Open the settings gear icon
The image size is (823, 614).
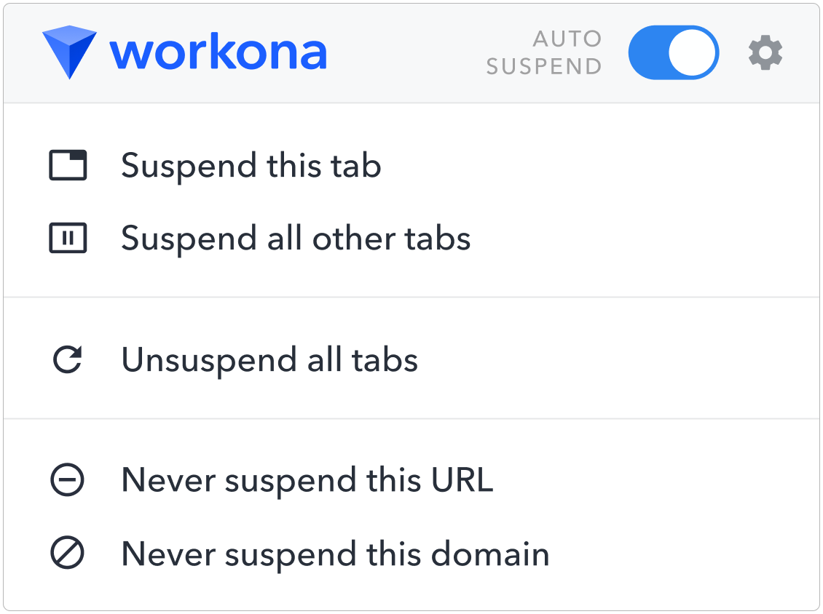click(x=765, y=52)
